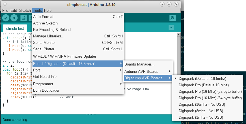Screen dimensions: 246x124
Task: Select Digispark (16mhz - No USB)
Action: pyautogui.click(x=208, y=104)
